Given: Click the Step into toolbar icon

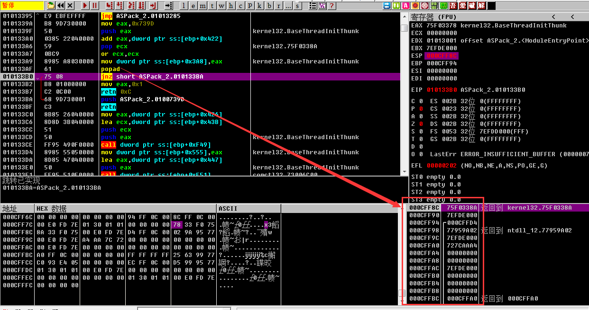Looking at the screenshot, I should point(109,6).
